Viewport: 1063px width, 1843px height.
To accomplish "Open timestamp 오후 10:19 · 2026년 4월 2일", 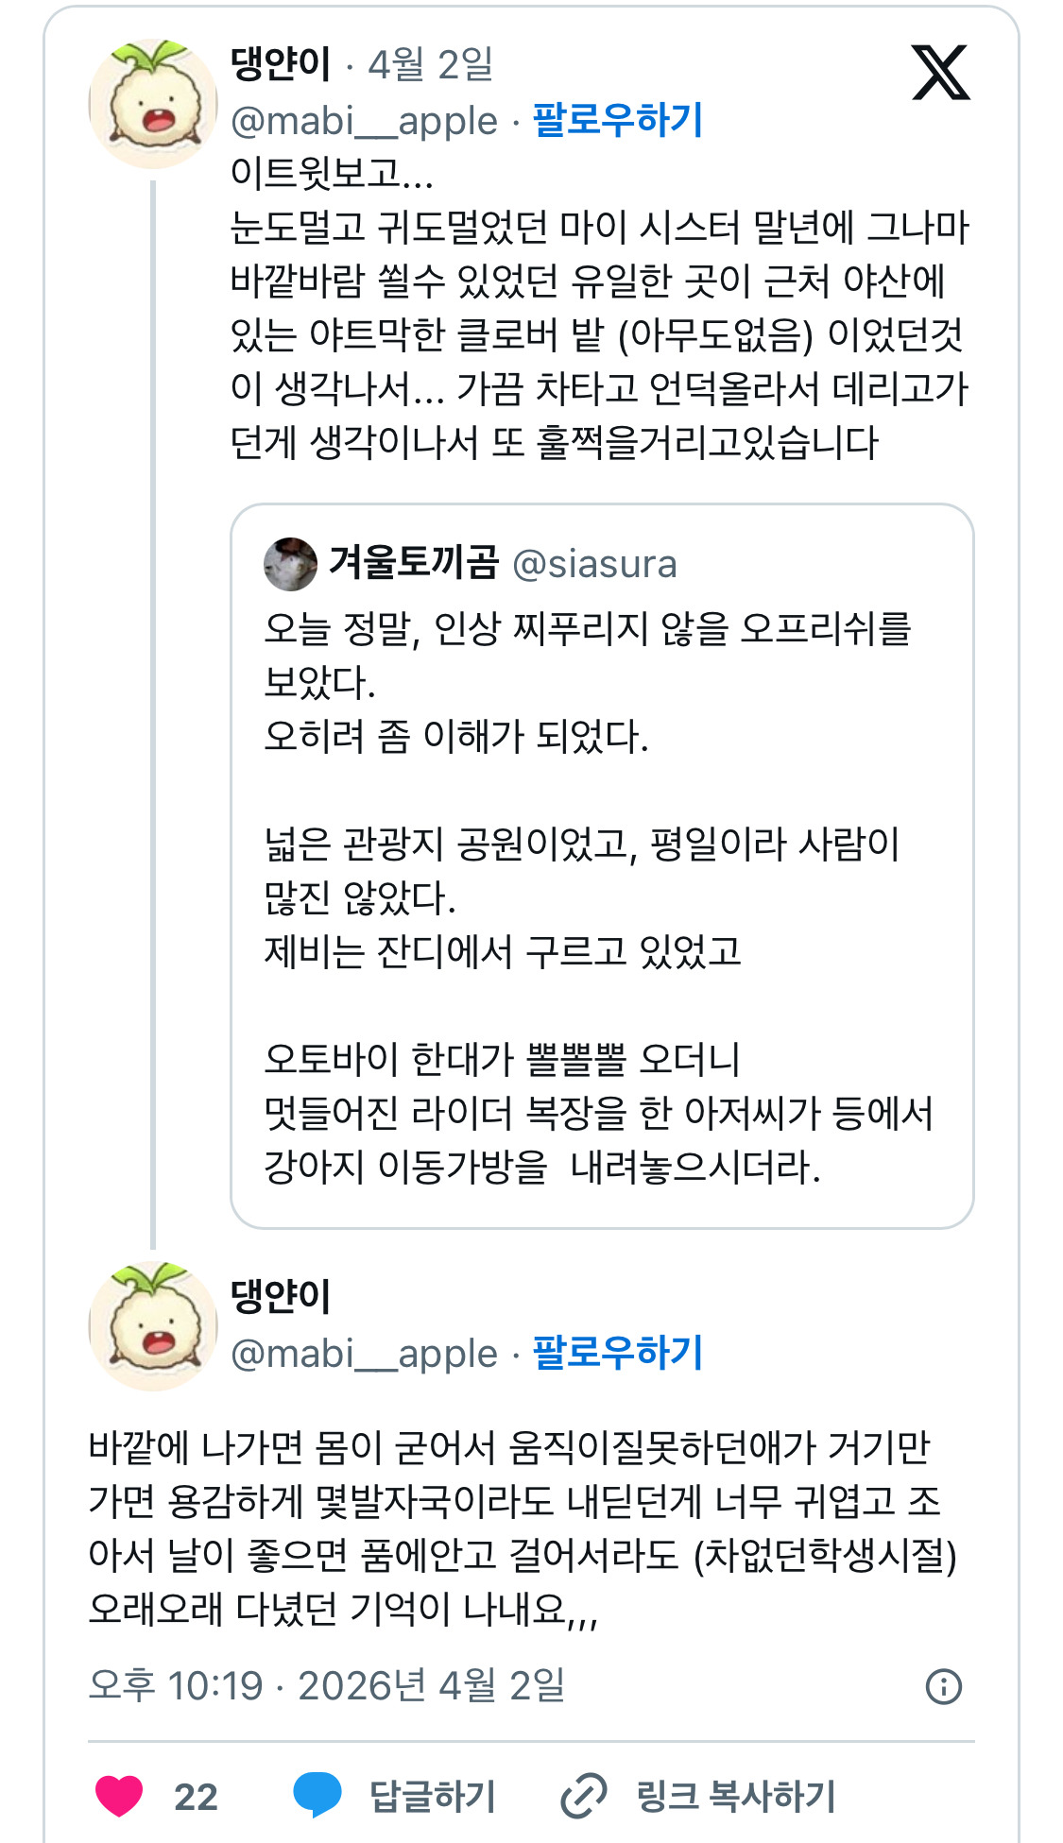I will coord(327,1685).
